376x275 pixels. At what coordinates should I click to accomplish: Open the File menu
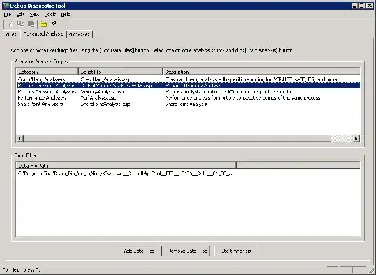(x=8, y=15)
